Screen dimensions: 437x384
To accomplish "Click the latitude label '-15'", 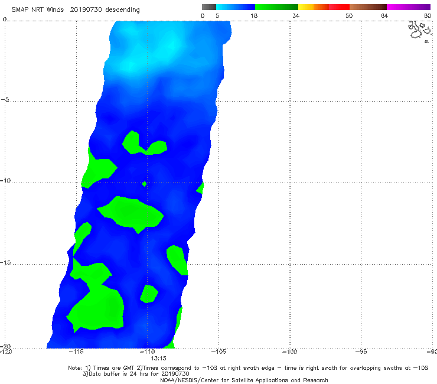I will coord(5,262).
